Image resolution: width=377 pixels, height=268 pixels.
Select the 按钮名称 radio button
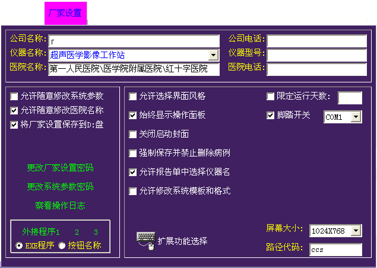click(62, 245)
